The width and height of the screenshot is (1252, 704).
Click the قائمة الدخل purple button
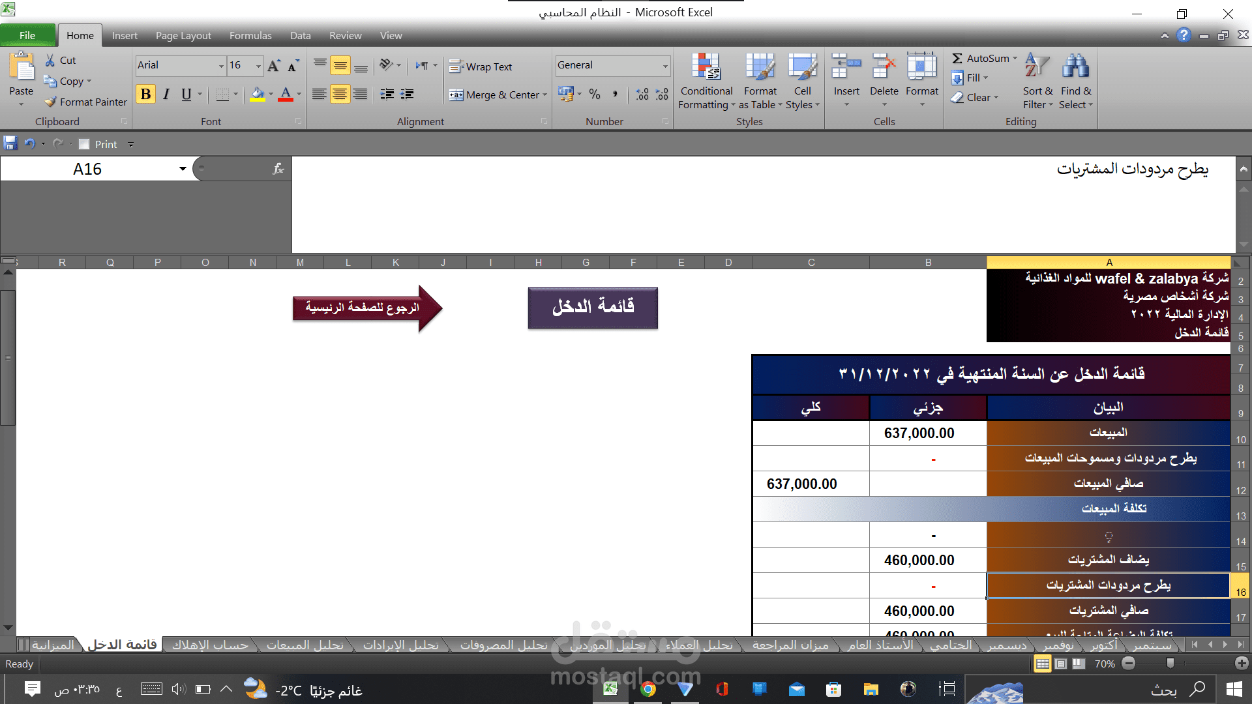(x=592, y=307)
